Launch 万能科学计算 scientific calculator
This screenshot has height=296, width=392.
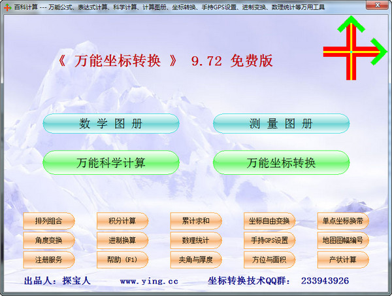click(111, 162)
